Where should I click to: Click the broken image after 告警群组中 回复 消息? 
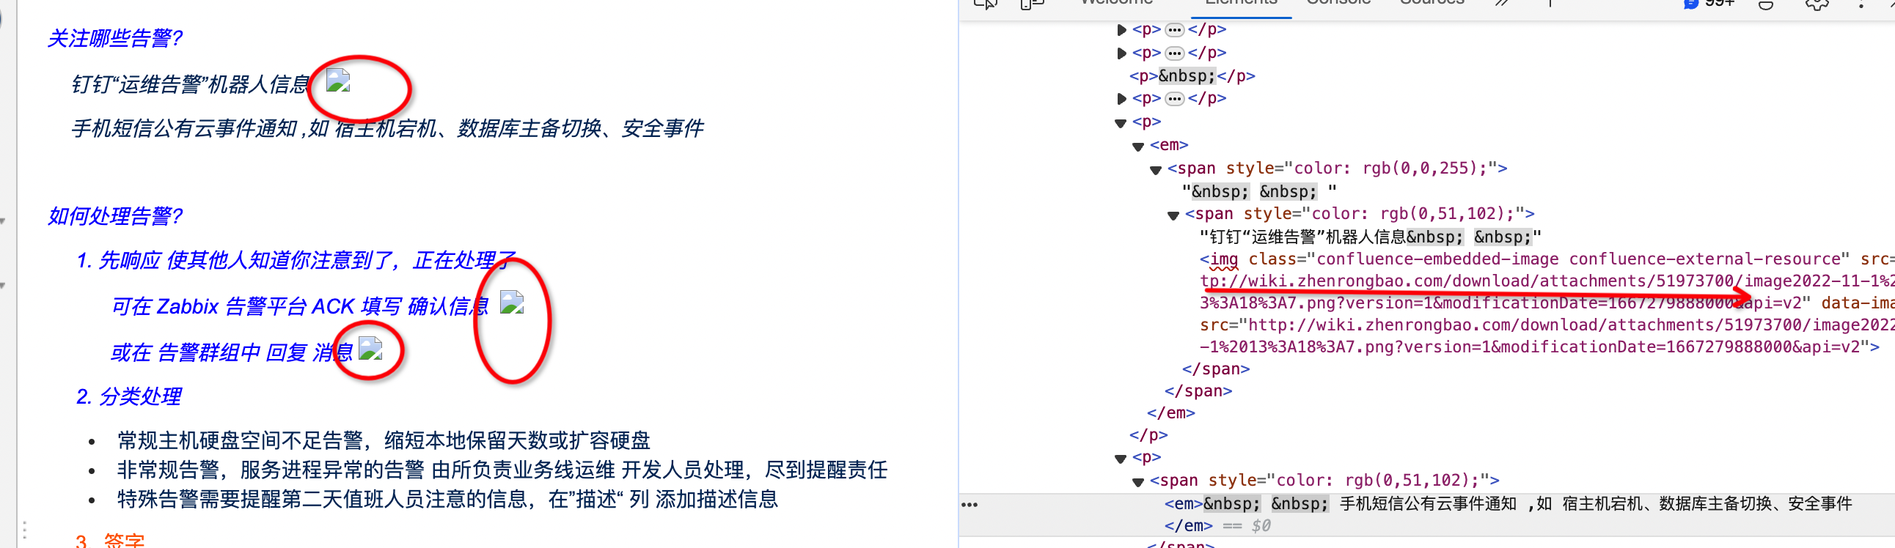(371, 348)
